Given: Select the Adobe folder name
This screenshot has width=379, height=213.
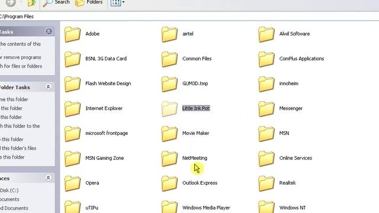Looking at the screenshot, I should (92, 34).
